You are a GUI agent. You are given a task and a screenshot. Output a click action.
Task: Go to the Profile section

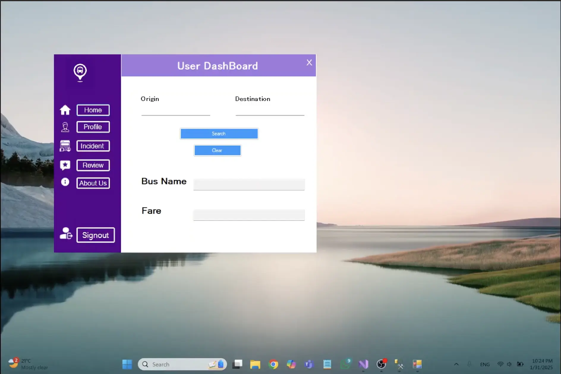coord(93,127)
